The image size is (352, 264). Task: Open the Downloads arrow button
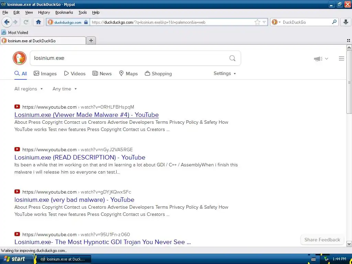(x=346, y=22)
